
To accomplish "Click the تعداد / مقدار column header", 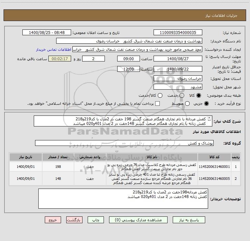I will pyautogui.click(x=58, y=157).
